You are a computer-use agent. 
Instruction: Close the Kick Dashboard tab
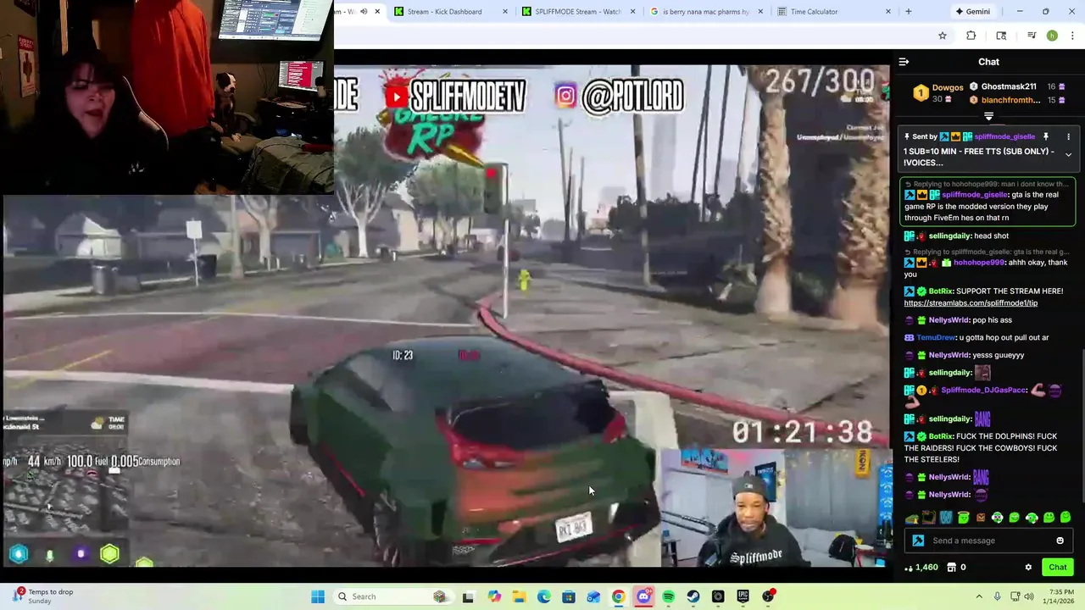[x=505, y=12]
